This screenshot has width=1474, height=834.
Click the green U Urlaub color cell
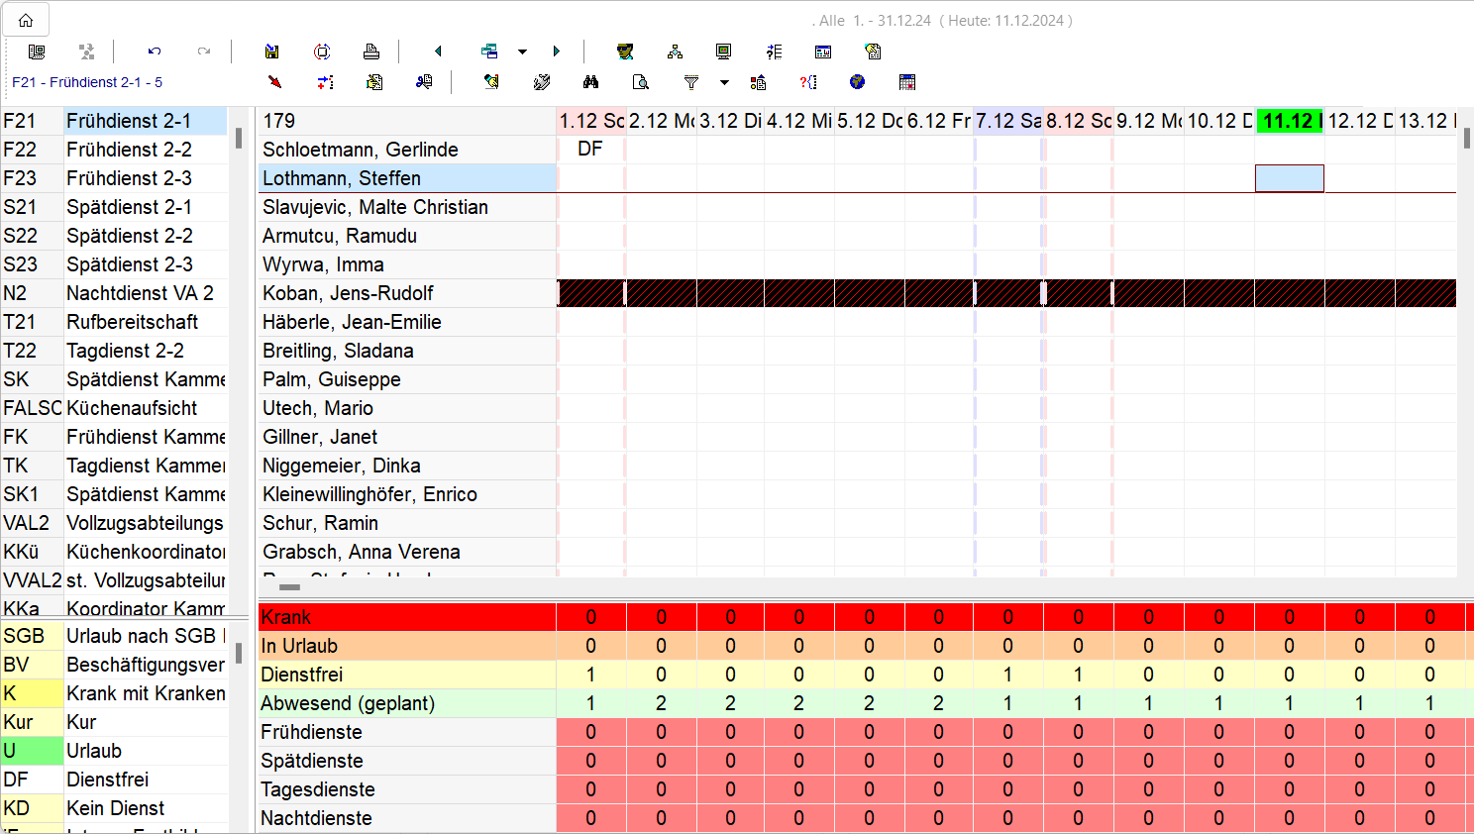[32, 751]
